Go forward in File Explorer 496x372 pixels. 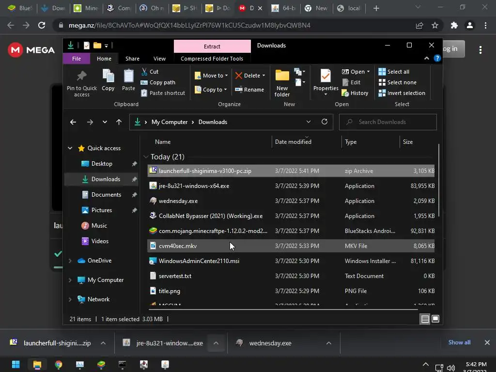90,122
